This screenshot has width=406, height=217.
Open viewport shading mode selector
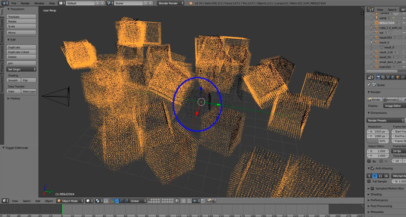pos(89,201)
